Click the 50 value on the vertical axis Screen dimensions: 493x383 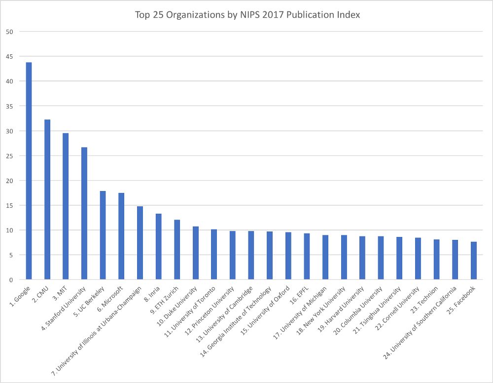point(9,32)
